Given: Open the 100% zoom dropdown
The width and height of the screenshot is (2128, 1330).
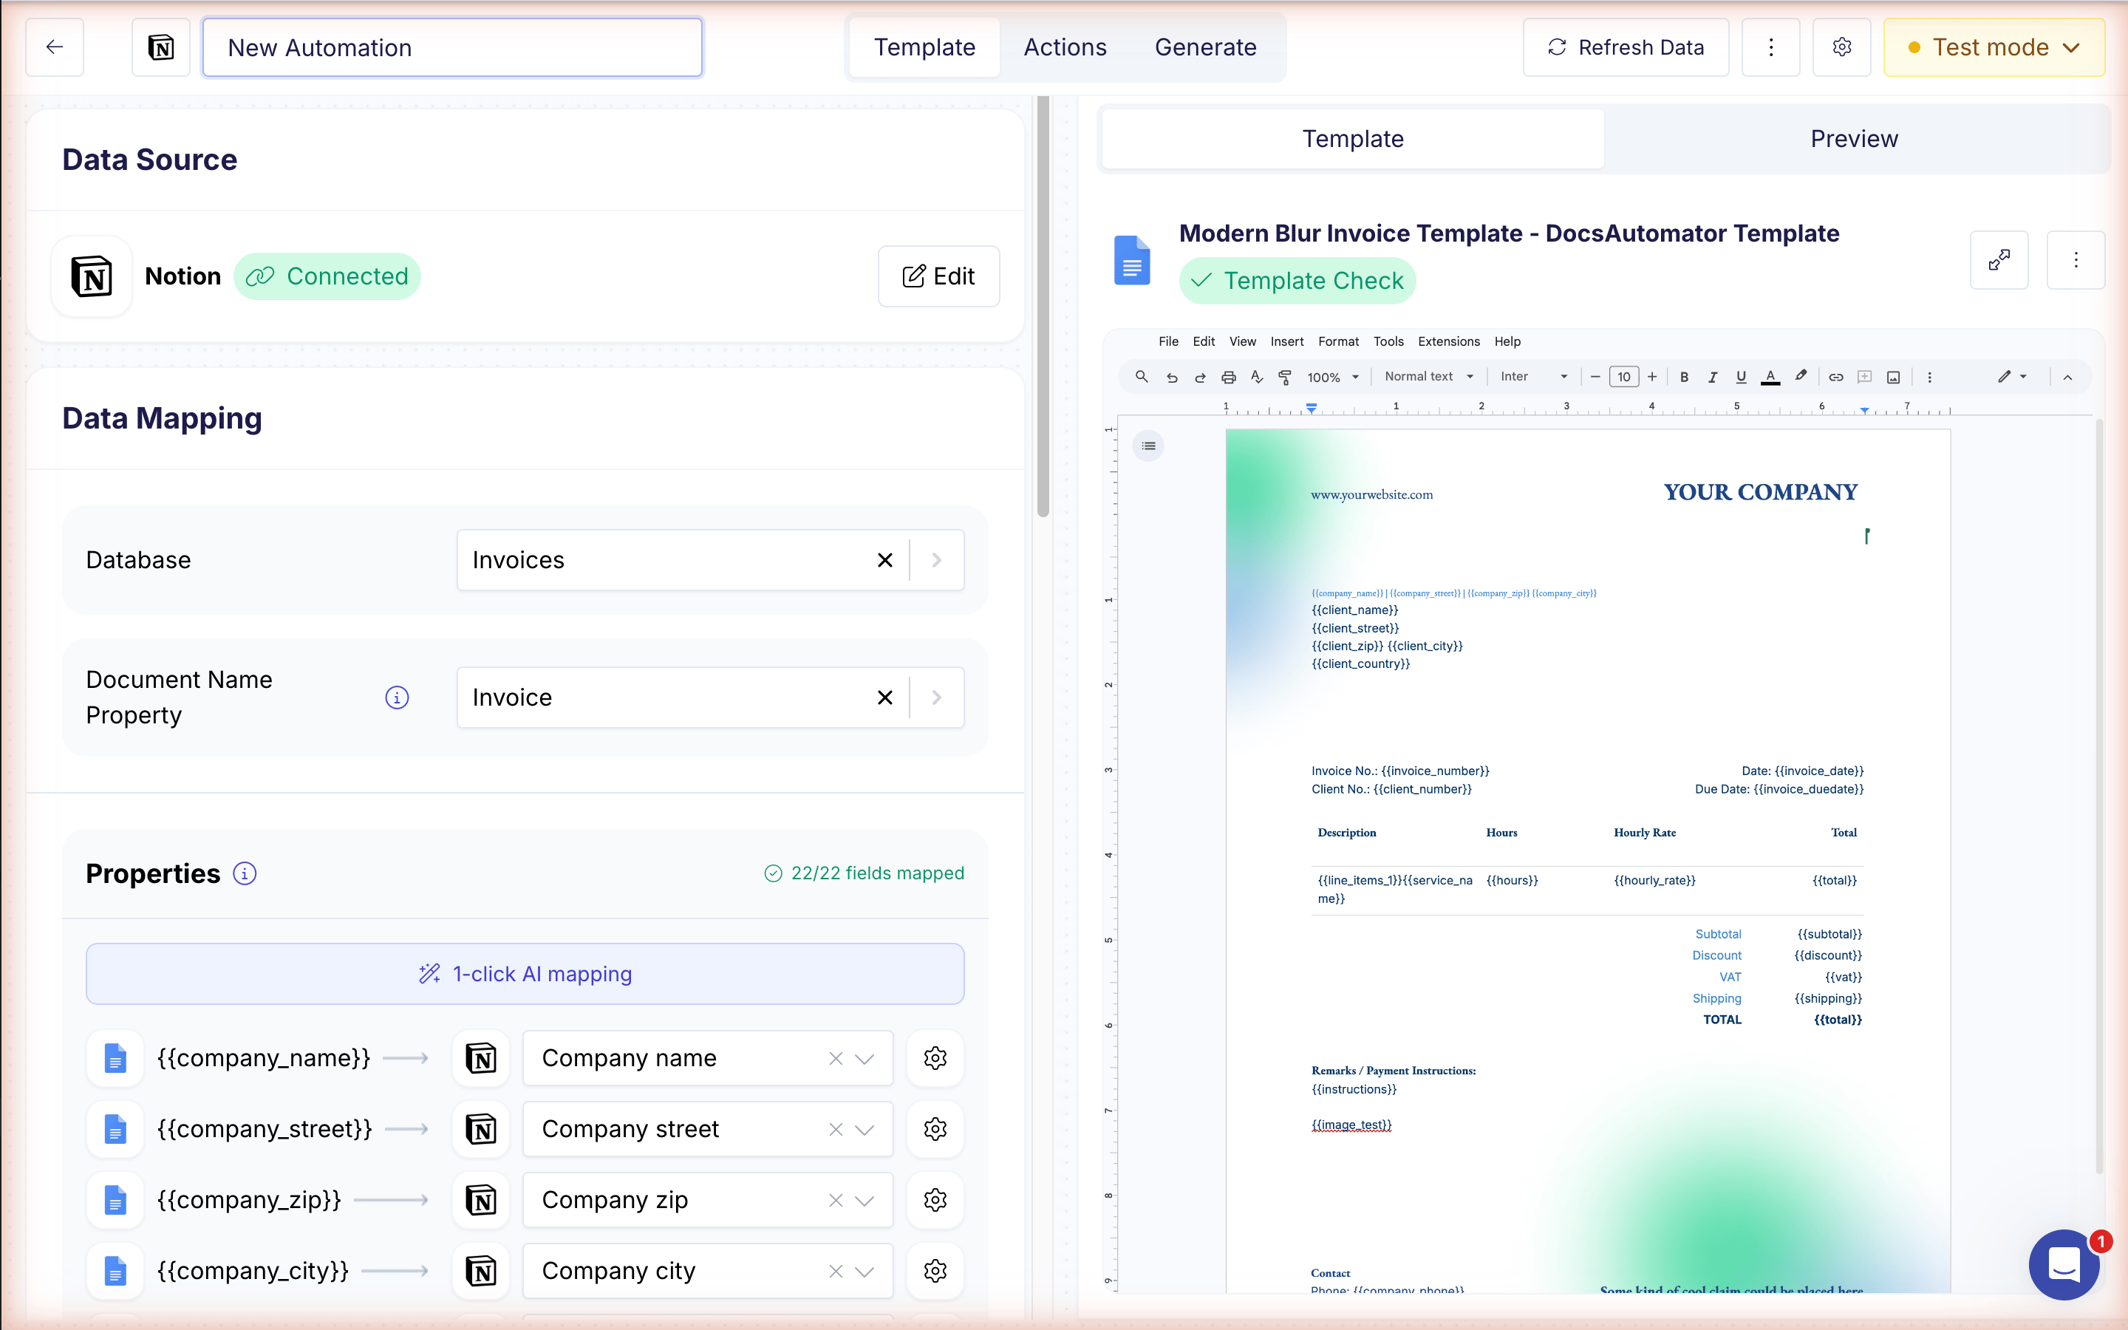Looking at the screenshot, I should (x=1332, y=378).
